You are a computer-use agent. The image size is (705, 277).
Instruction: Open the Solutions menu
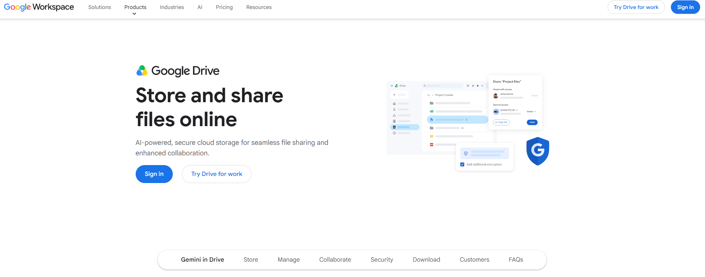click(x=100, y=7)
